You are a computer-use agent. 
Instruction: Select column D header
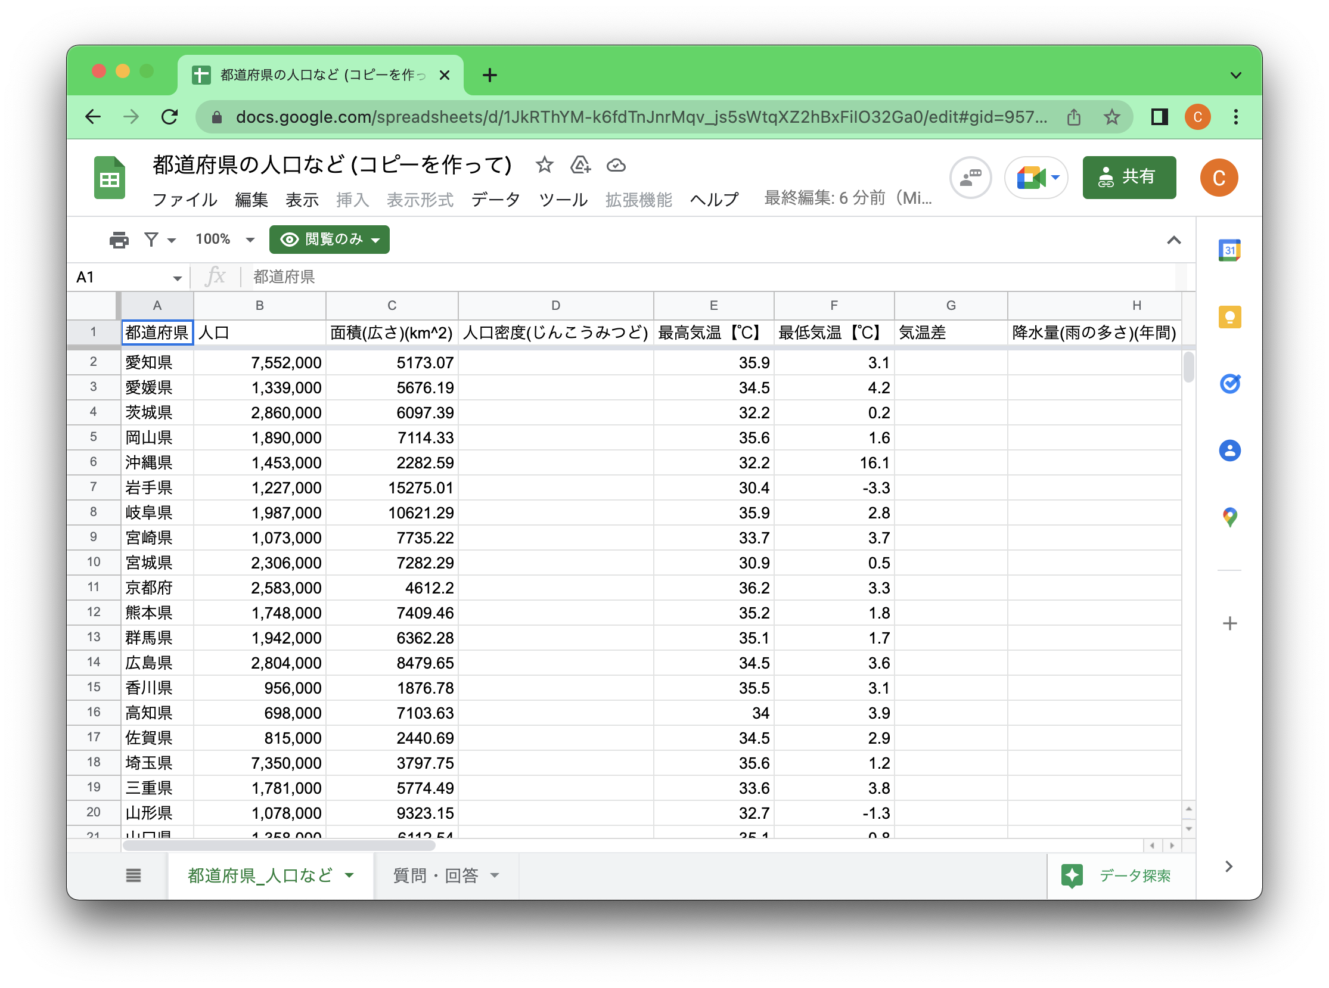click(x=555, y=306)
